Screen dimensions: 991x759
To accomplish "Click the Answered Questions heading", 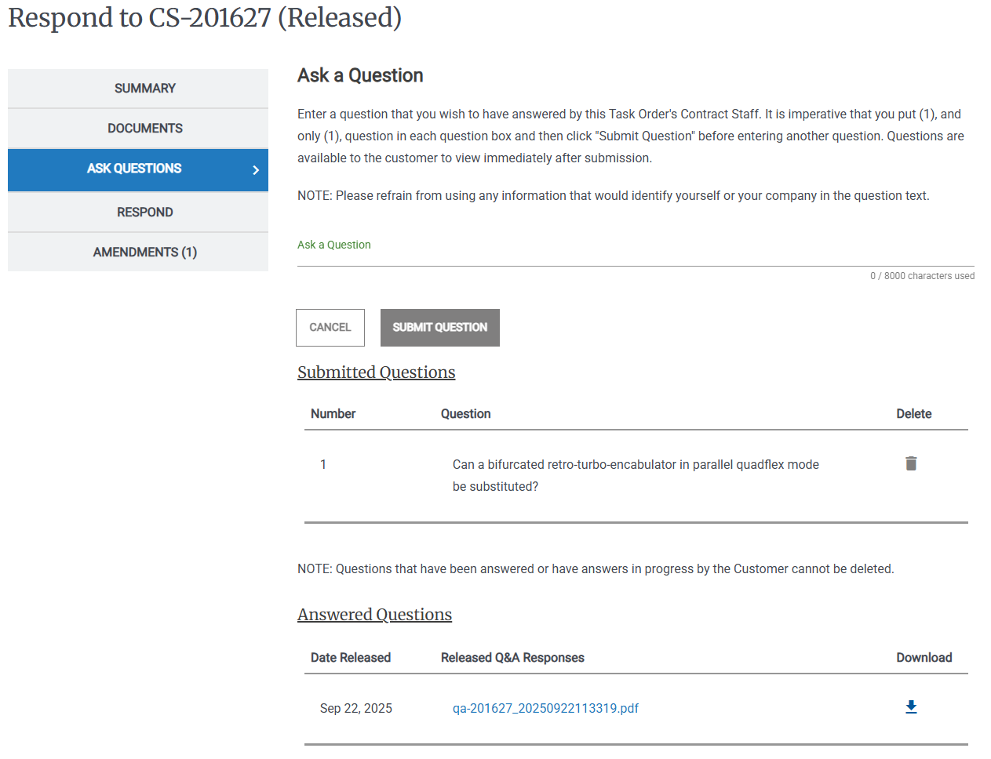I will (x=374, y=615).
